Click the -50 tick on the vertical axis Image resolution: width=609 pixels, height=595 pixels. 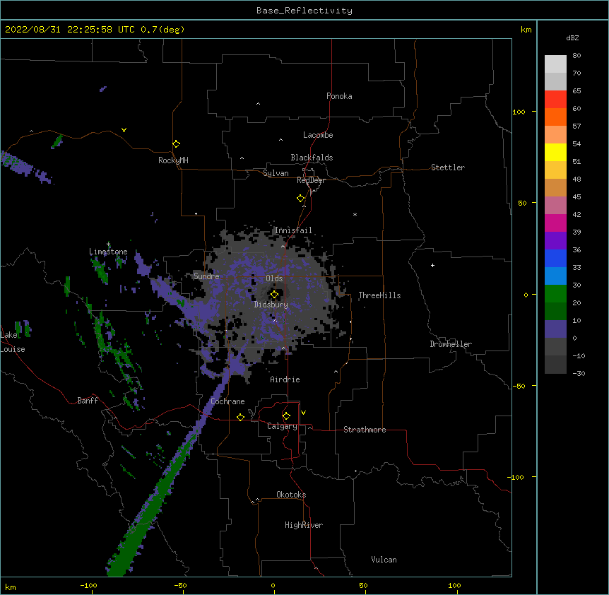click(519, 386)
